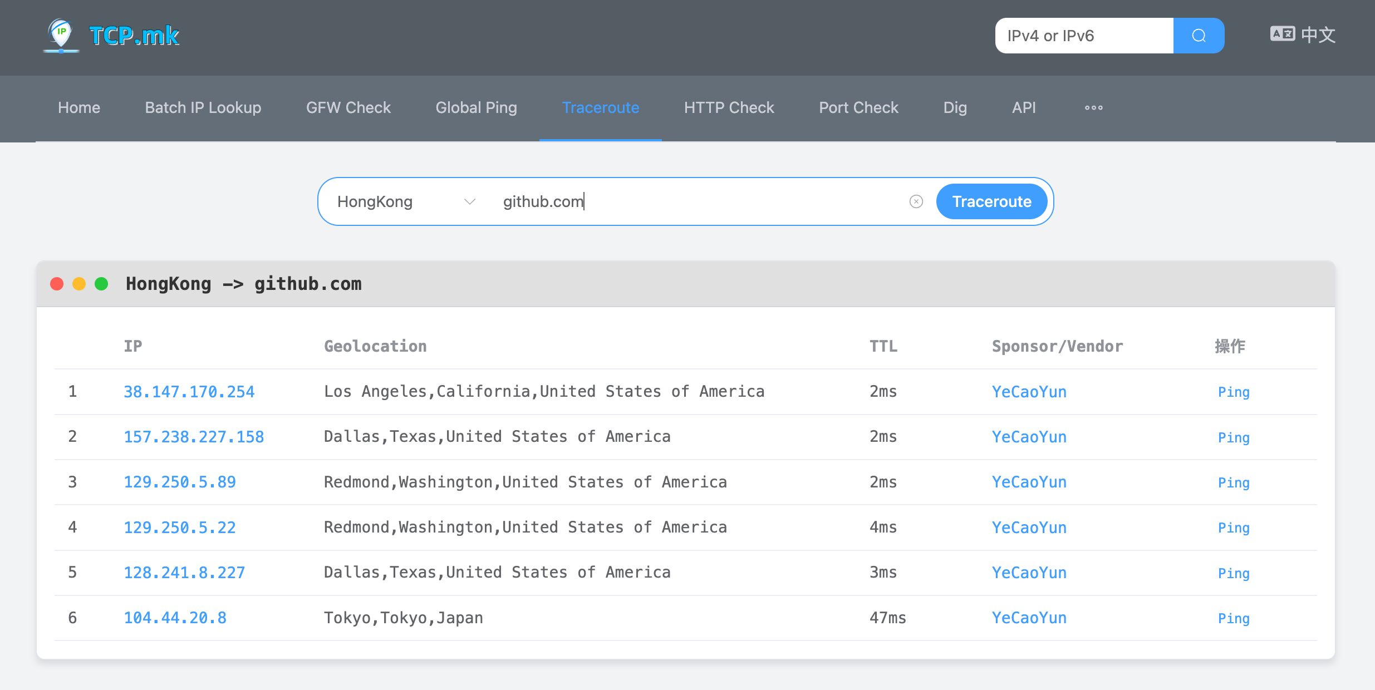
Task: Select the 3ms TTL value
Action: (883, 573)
